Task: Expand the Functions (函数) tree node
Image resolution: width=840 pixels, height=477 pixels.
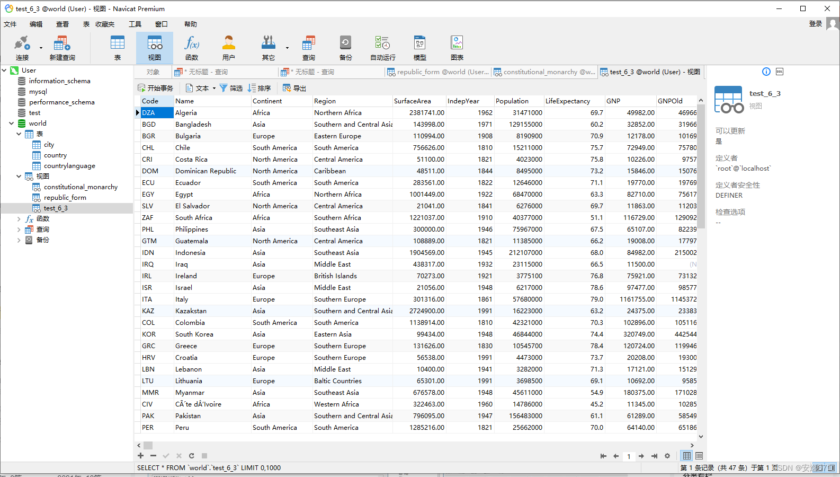Action: point(19,218)
